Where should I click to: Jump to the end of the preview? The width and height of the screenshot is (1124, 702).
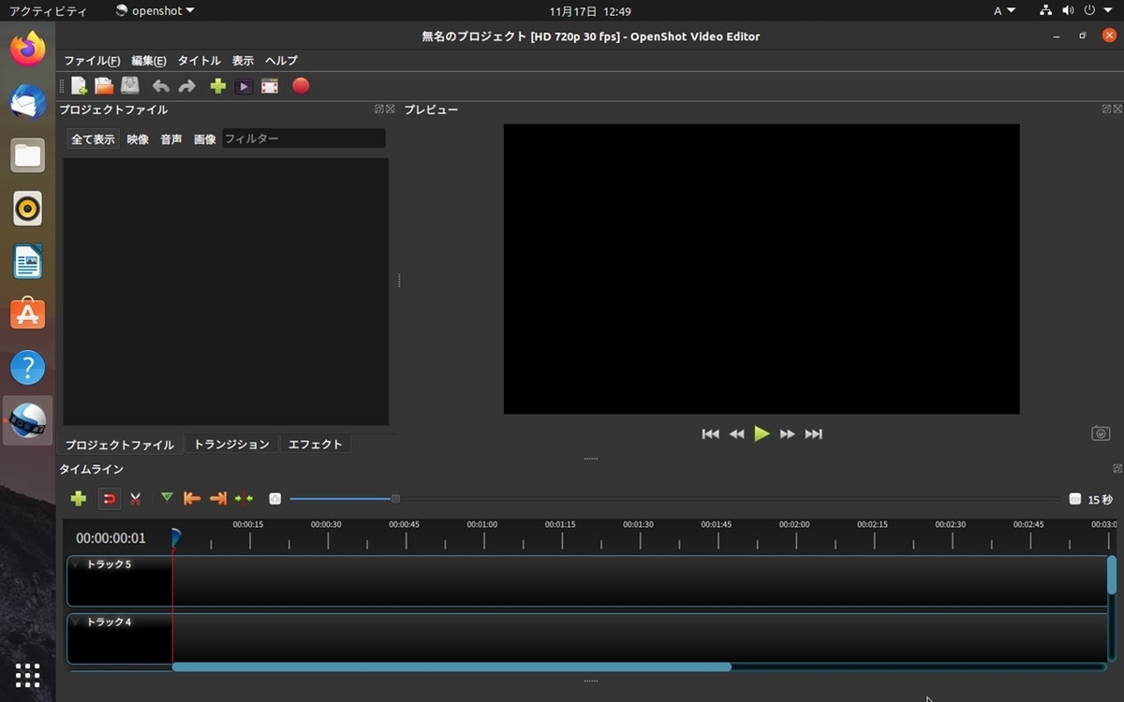(814, 434)
